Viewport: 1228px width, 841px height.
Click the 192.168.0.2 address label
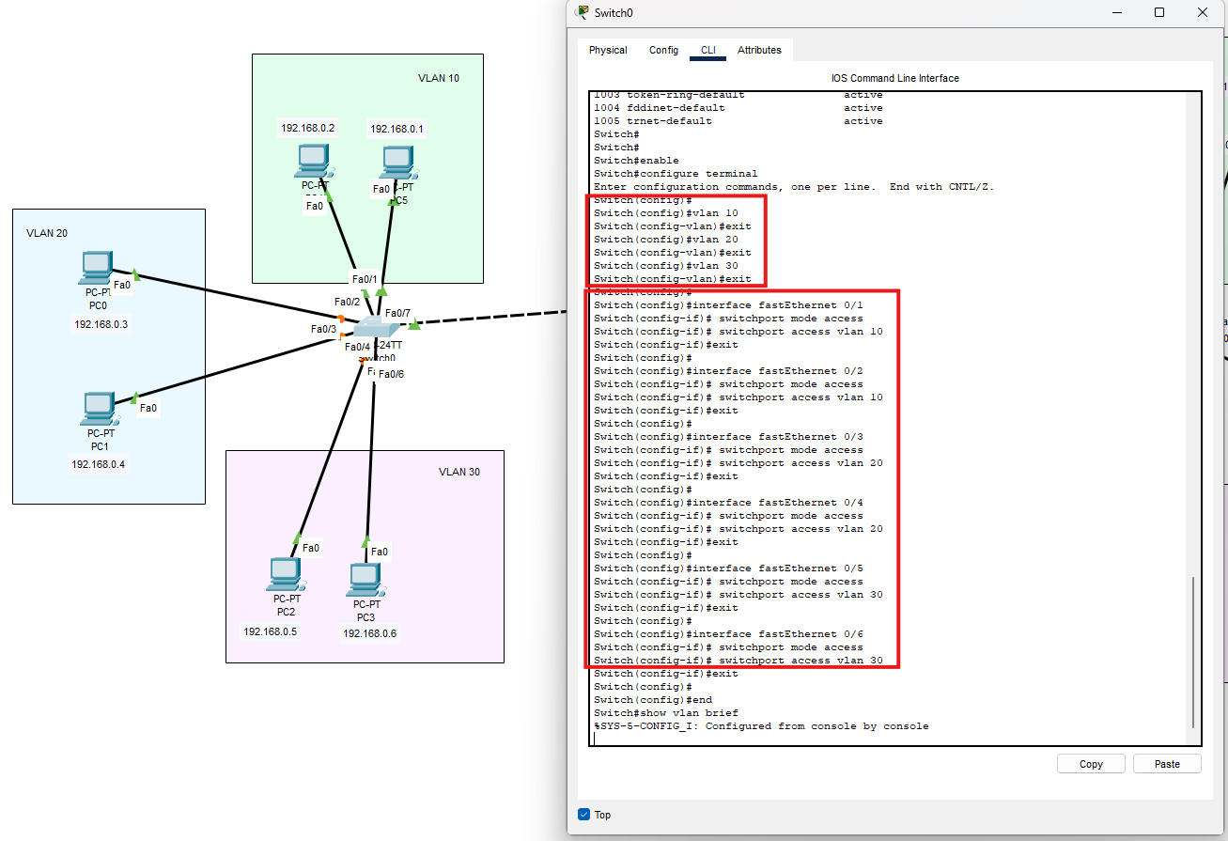tap(308, 128)
